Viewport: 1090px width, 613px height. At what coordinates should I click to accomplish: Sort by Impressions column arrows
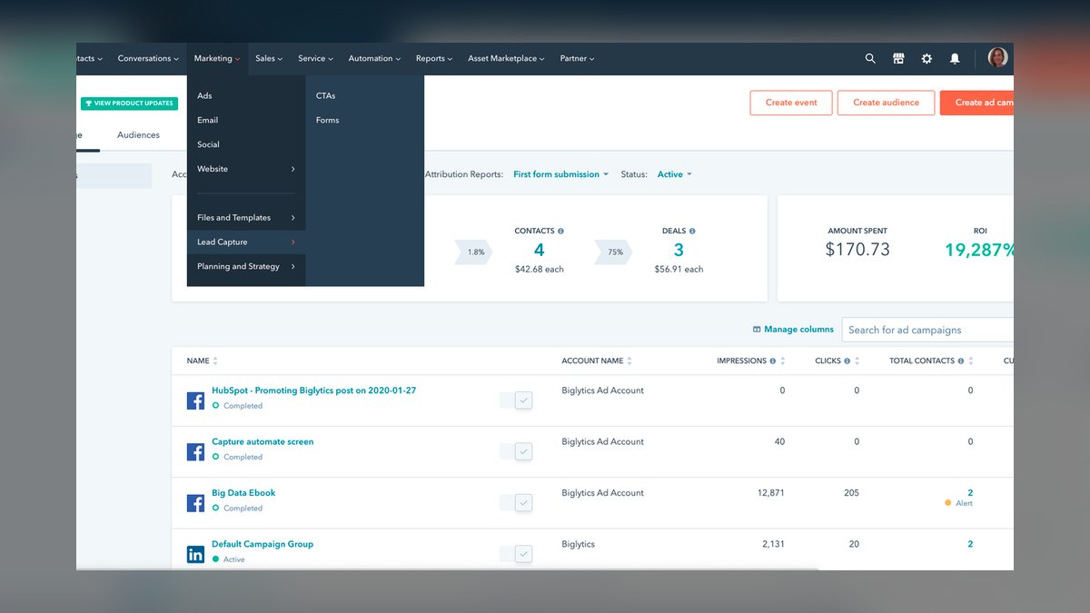783,361
